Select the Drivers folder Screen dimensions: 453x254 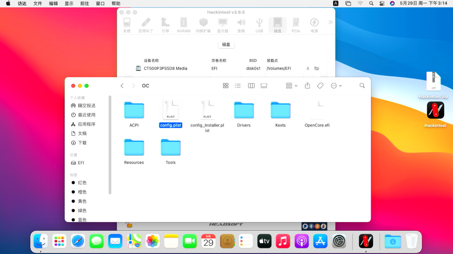[244, 114]
